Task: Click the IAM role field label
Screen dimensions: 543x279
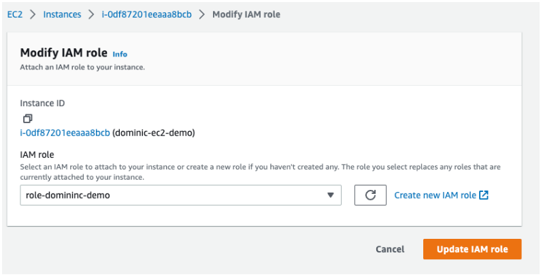Action: pos(37,156)
